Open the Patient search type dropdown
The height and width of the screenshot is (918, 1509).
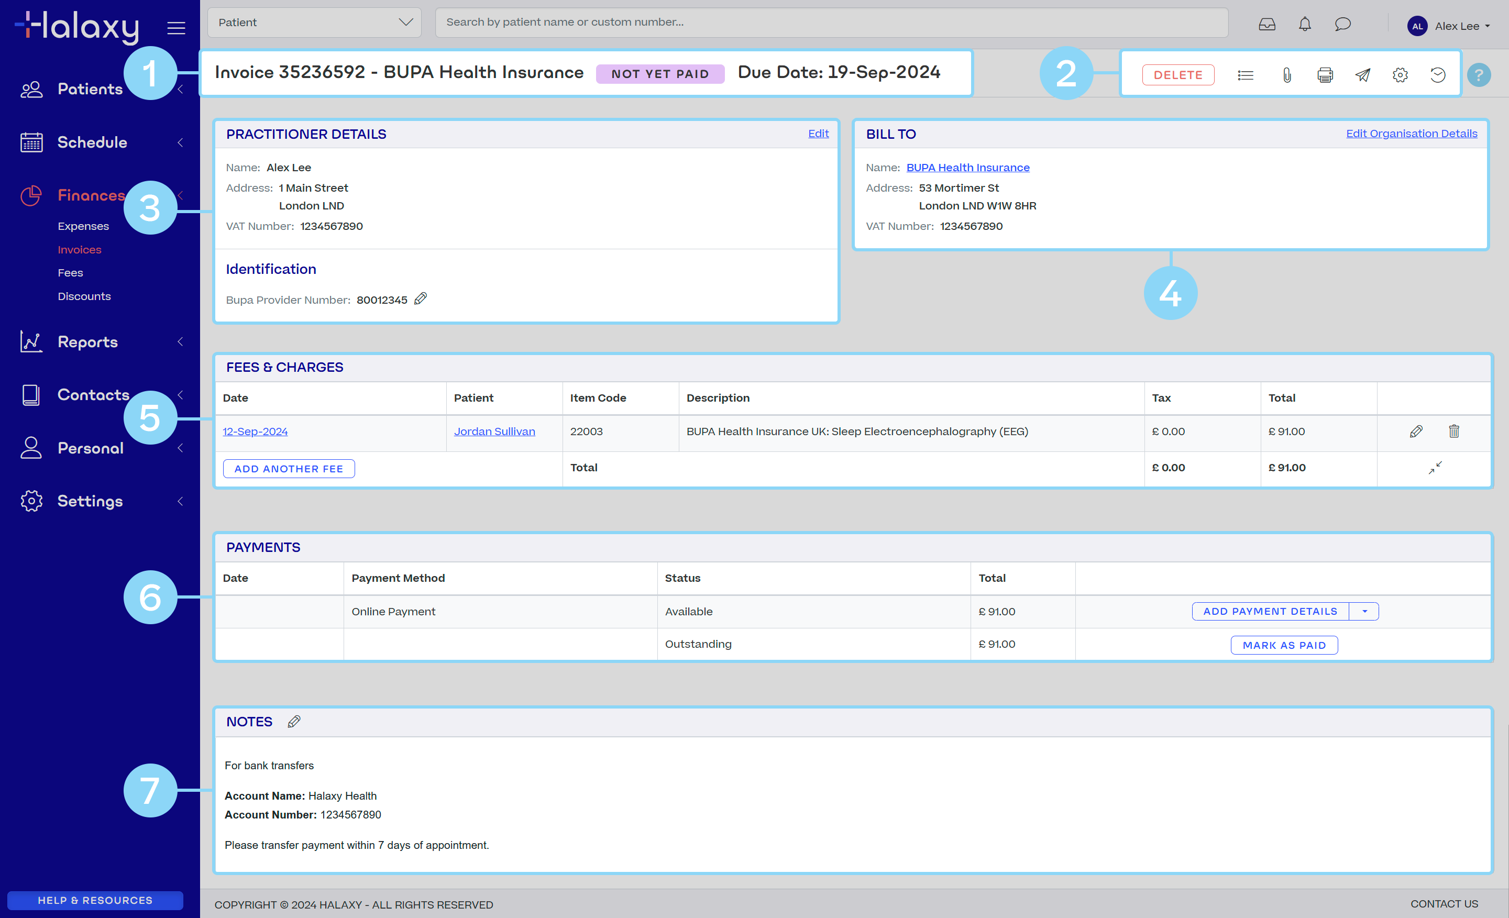pyautogui.click(x=314, y=23)
